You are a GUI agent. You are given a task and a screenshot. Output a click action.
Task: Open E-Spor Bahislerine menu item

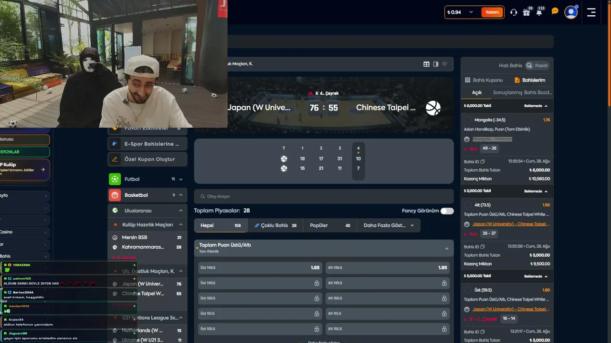(x=147, y=143)
